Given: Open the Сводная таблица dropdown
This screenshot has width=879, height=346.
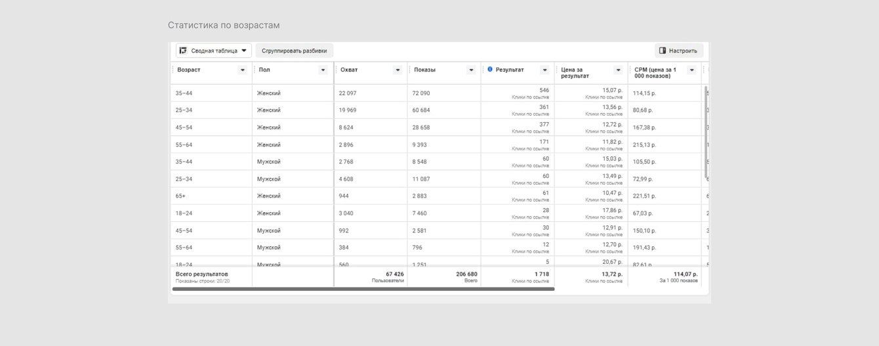Looking at the screenshot, I should pyautogui.click(x=213, y=51).
